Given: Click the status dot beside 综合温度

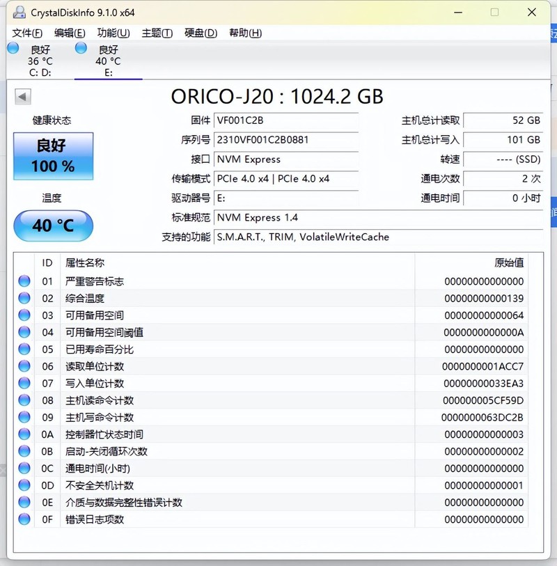Looking at the screenshot, I should [24, 298].
